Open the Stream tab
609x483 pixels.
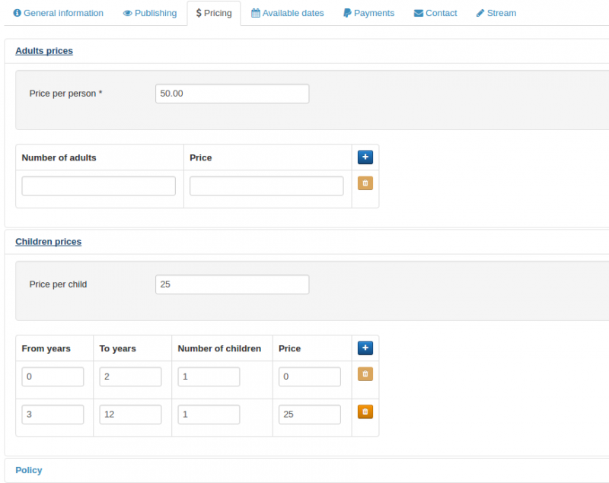496,13
